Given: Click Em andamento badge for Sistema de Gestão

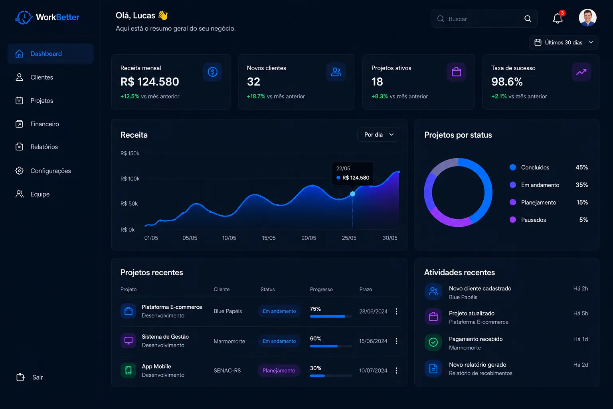Looking at the screenshot, I should click(x=279, y=341).
